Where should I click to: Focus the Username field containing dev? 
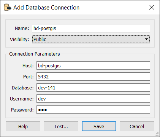tap(93, 99)
